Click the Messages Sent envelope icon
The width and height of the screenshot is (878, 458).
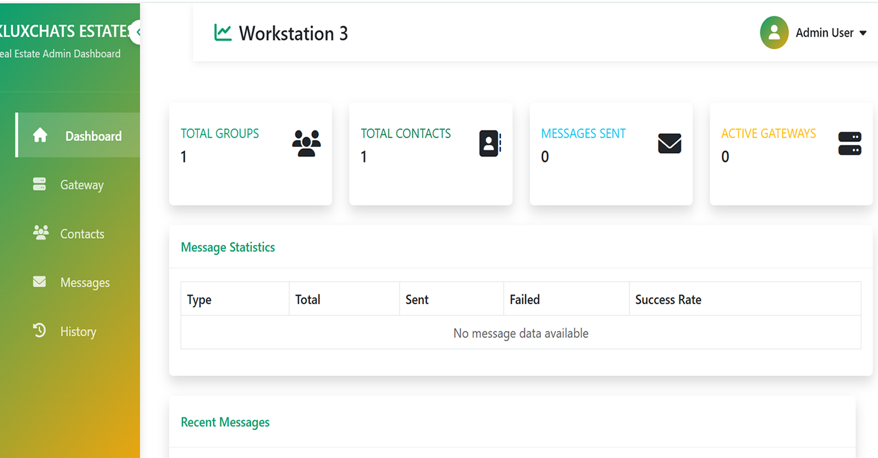pos(669,144)
